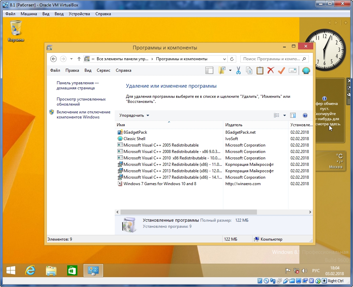The width and height of the screenshot is (353, 287).
Task: Click the Cut scissors icon in toolbar
Action: click(238, 70)
